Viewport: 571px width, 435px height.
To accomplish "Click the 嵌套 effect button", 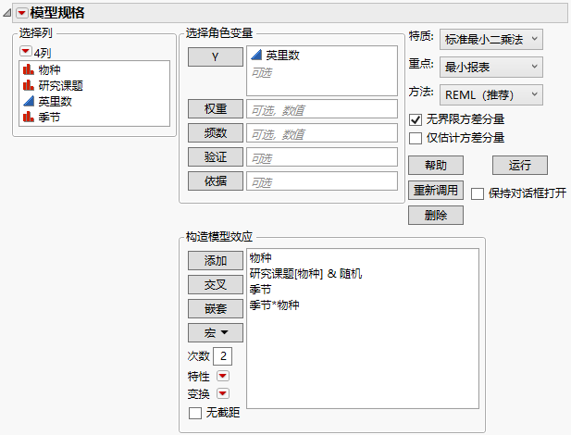I will [x=216, y=308].
